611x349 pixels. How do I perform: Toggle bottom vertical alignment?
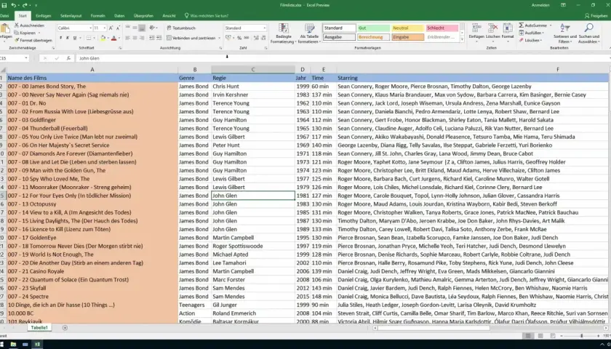[x=142, y=28]
